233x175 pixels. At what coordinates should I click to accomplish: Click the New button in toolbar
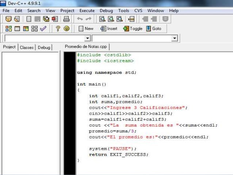[86, 28]
